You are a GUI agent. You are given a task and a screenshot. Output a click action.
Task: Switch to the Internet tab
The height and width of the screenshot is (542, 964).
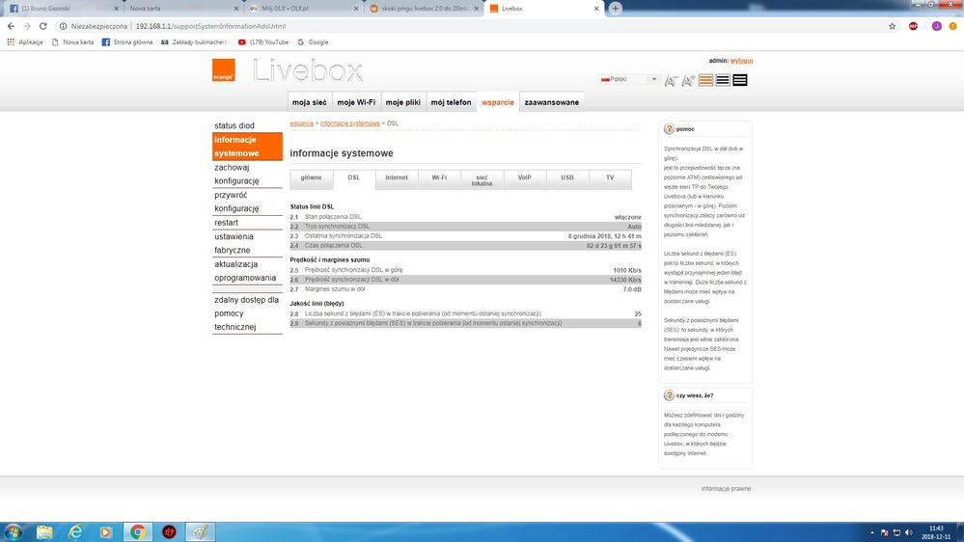click(397, 178)
